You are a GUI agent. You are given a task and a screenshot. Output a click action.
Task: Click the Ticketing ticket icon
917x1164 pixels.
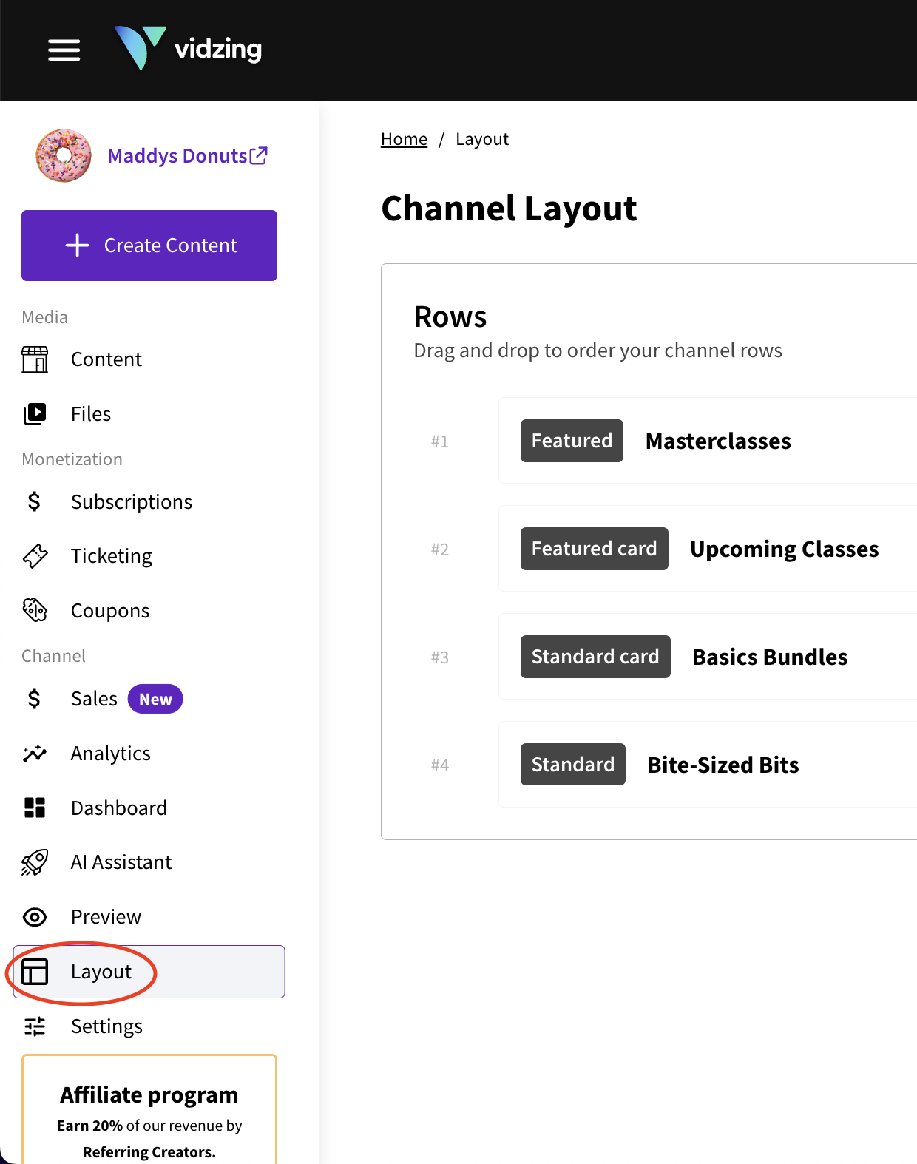point(35,556)
